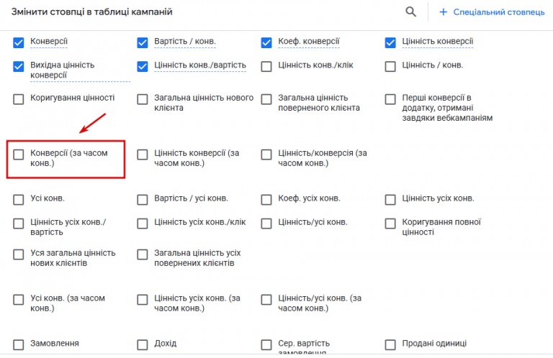Click the Цінність конв./вартість label

(x=200, y=65)
